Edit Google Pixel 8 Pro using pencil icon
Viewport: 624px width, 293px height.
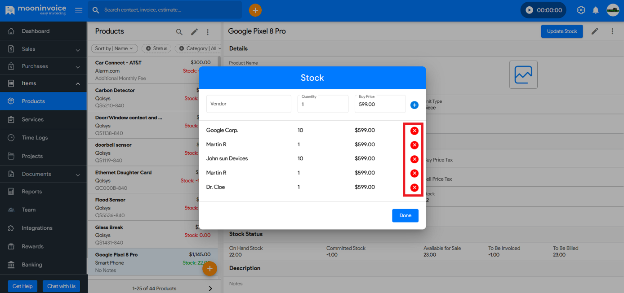pyautogui.click(x=595, y=31)
